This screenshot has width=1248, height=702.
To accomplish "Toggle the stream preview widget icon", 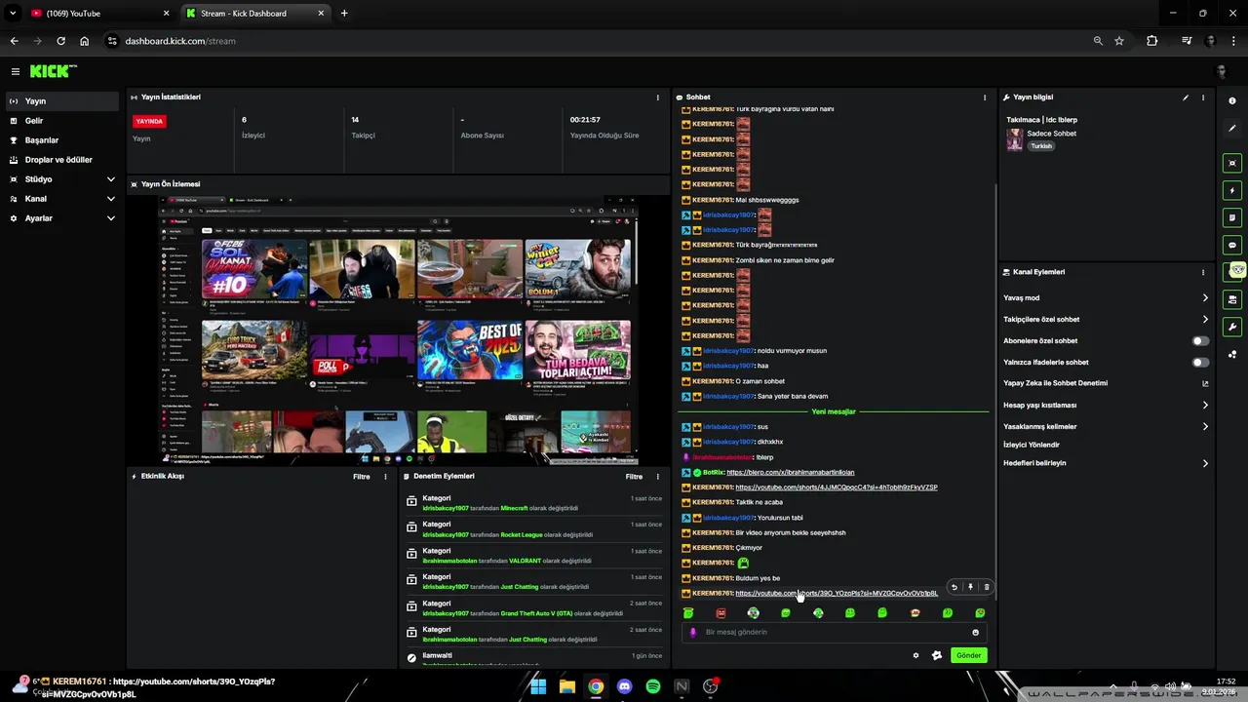I will pyautogui.click(x=1232, y=163).
